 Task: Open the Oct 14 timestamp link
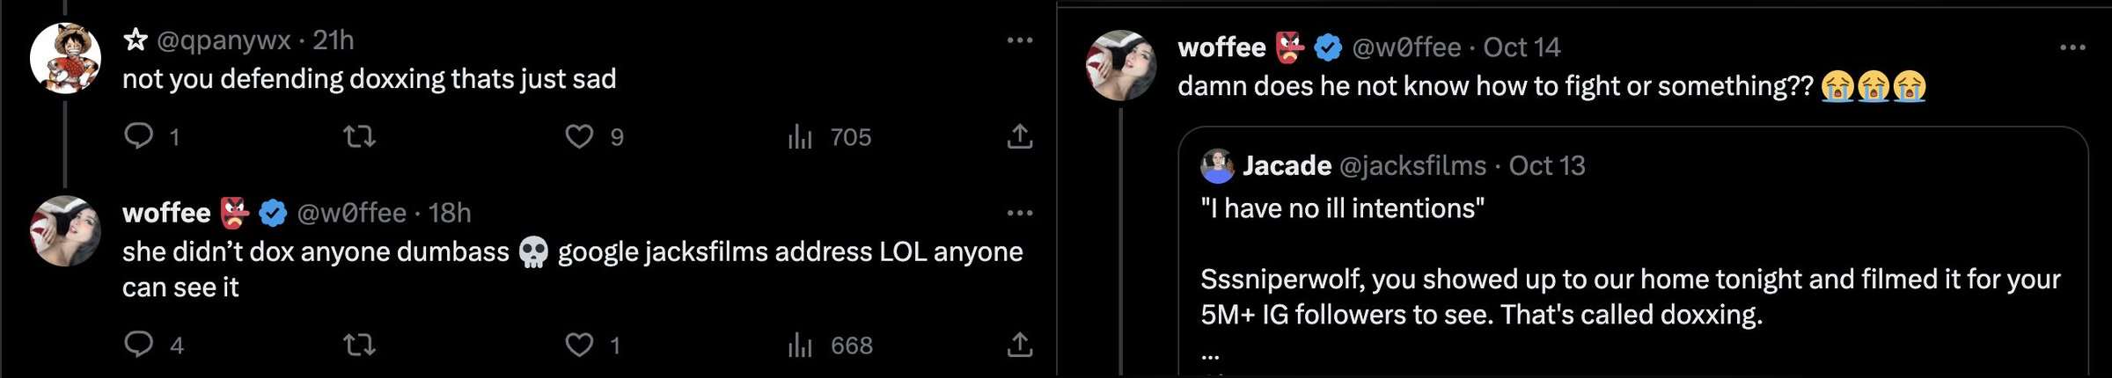pyautogui.click(x=1522, y=47)
